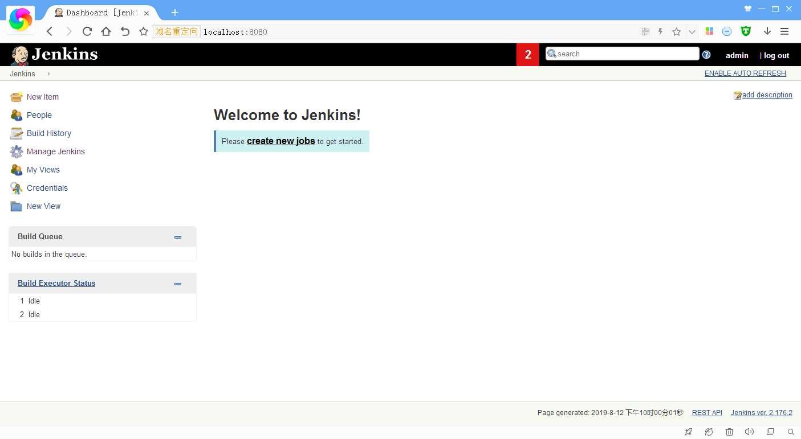Viewport: 801px width, 439px height.
Task: Click the favorites star right of address bar
Action: pyautogui.click(x=677, y=32)
